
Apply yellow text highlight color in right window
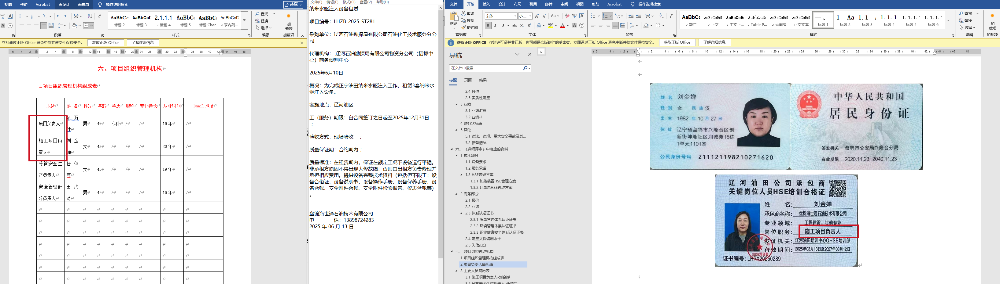click(x=551, y=26)
